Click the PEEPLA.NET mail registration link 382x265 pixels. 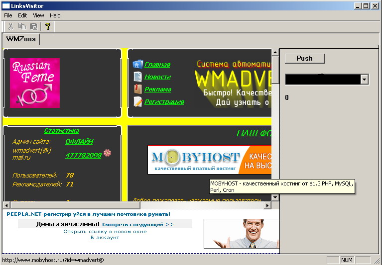click(x=89, y=214)
